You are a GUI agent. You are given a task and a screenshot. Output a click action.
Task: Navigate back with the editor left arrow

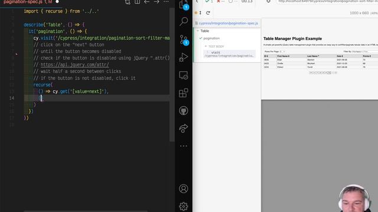tap(146, 2)
